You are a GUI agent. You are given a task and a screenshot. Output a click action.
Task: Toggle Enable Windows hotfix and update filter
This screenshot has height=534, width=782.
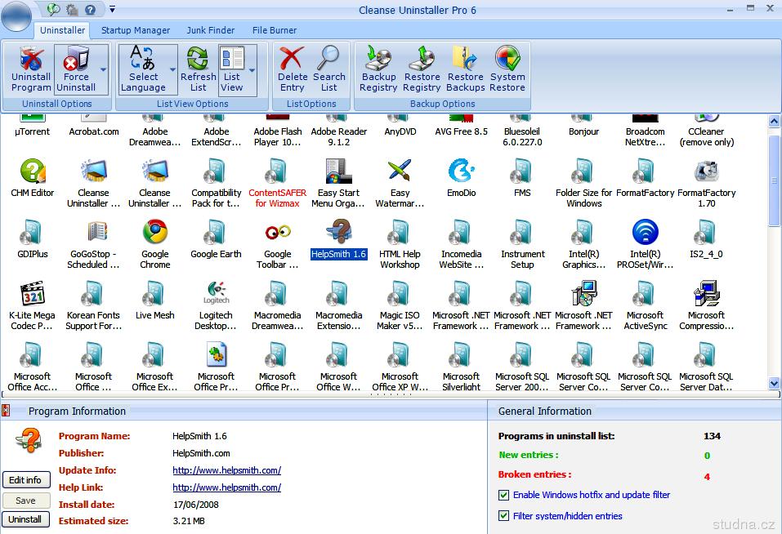click(x=503, y=495)
